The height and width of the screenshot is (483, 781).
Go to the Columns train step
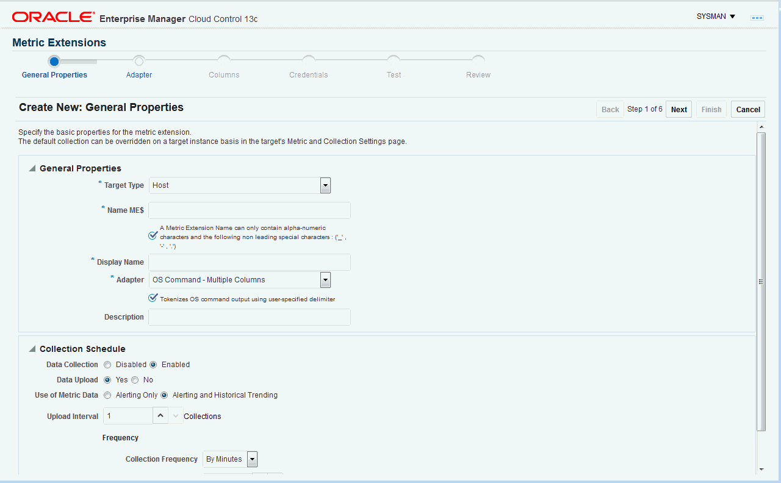pyautogui.click(x=224, y=75)
